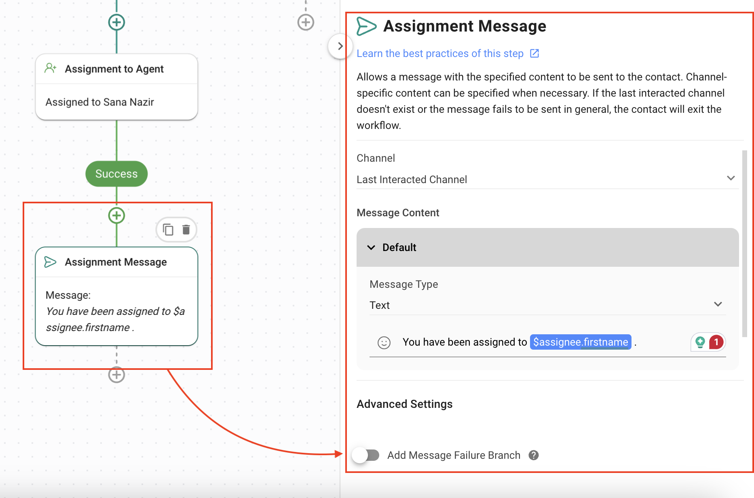Select the Assignment Message node
Viewport: 754px width, 498px height.
coord(116,296)
